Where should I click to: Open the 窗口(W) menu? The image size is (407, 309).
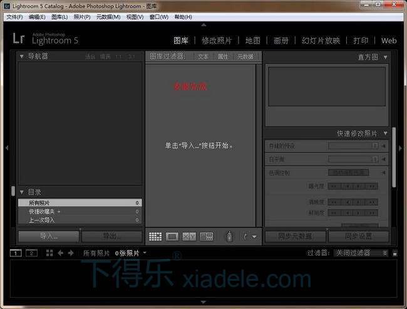pos(159,17)
